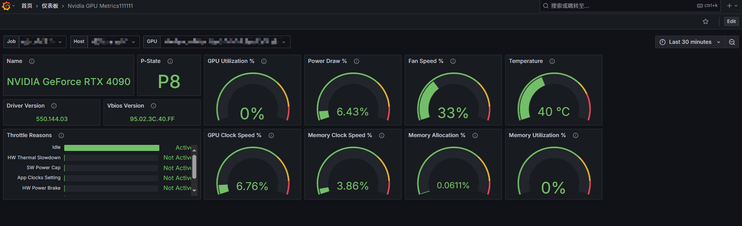
Task: Star this dashboard as favorite
Action: [706, 21]
